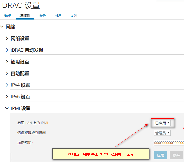Screen dimensions: 184x162
Task: Click the 应用 button
Action: coord(160,155)
